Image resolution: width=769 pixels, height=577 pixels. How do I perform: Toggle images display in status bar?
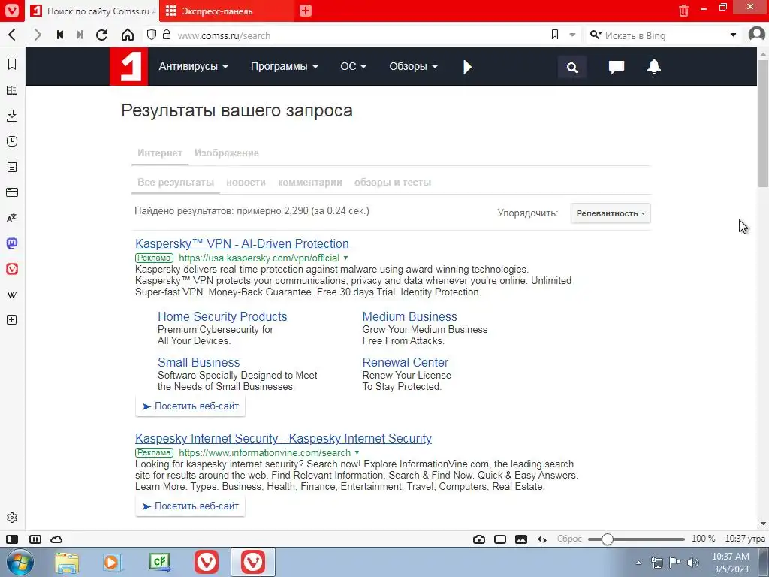tap(521, 539)
